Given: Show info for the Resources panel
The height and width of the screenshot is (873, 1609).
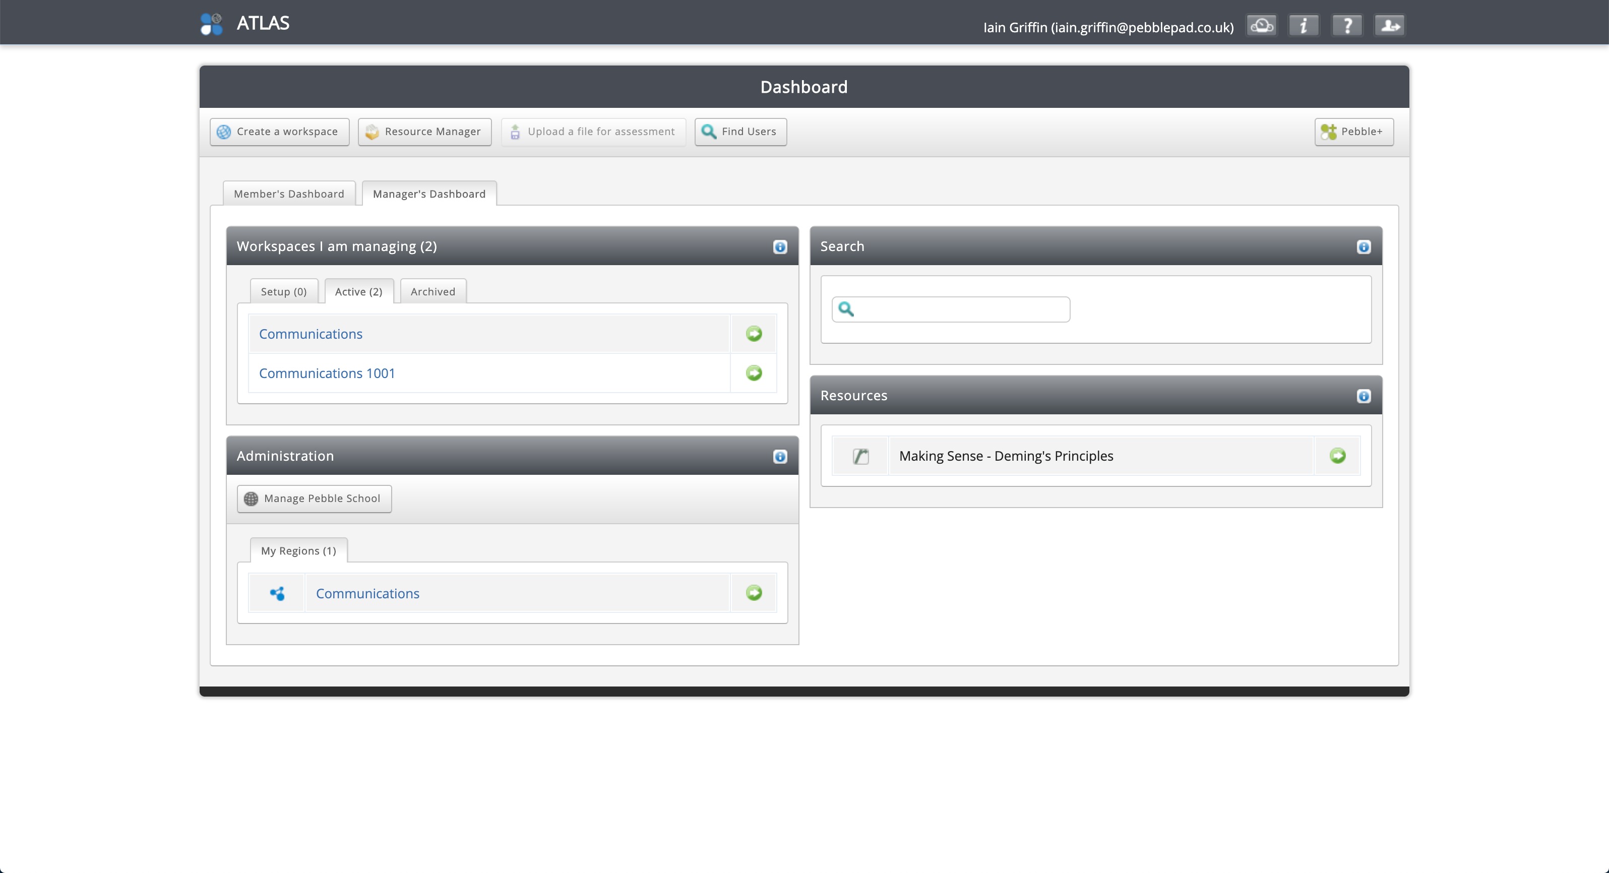Looking at the screenshot, I should [x=1364, y=396].
